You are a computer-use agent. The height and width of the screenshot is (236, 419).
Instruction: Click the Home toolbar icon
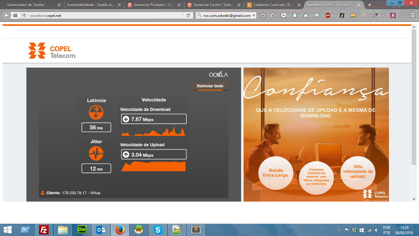click(x=306, y=15)
